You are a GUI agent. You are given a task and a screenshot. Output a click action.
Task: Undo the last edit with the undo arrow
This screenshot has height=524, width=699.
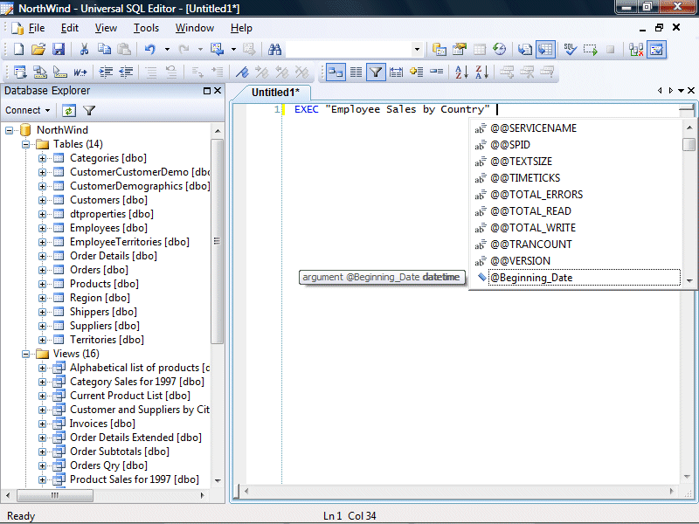pyautogui.click(x=150, y=49)
